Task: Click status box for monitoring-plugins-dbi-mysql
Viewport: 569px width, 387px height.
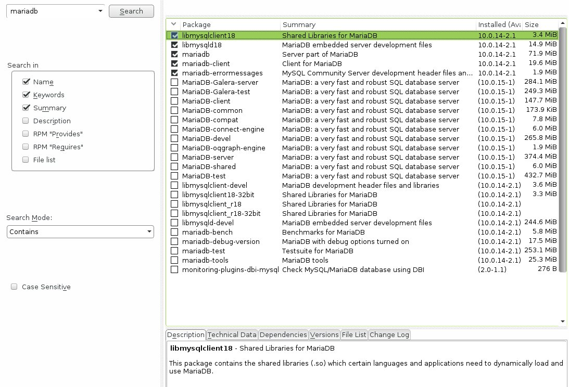Action: tap(174, 269)
